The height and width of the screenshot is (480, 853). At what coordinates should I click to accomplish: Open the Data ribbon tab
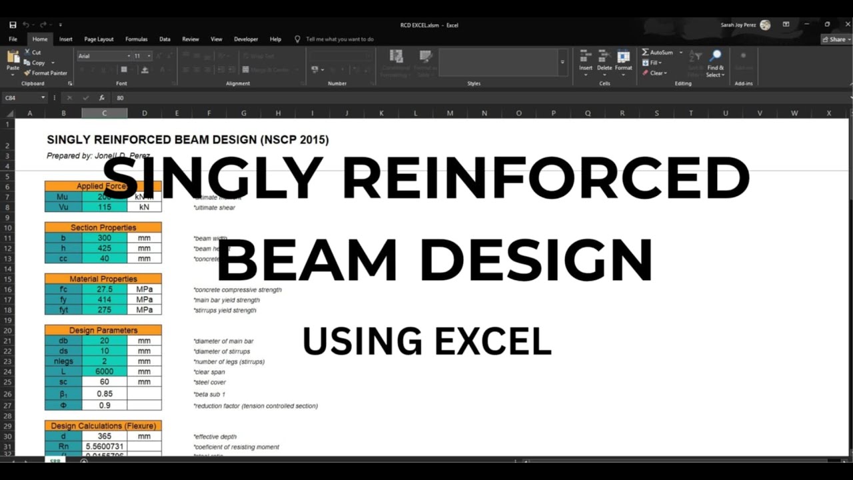click(x=165, y=39)
